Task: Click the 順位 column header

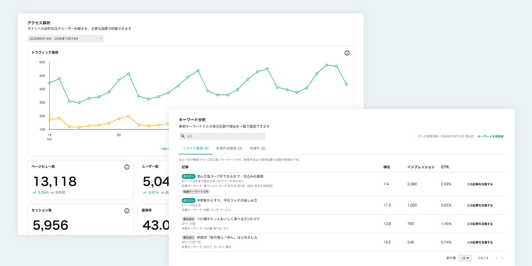Action: (387, 167)
